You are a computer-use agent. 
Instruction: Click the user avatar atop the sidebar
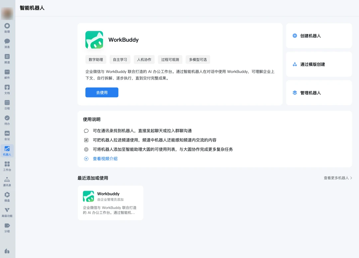coord(7,14)
